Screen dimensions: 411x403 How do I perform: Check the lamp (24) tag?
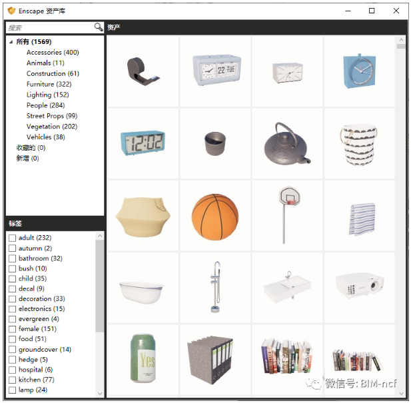(x=12, y=390)
